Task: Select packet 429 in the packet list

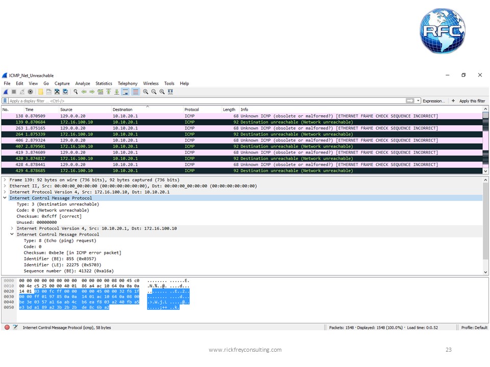Action: click(x=241, y=171)
